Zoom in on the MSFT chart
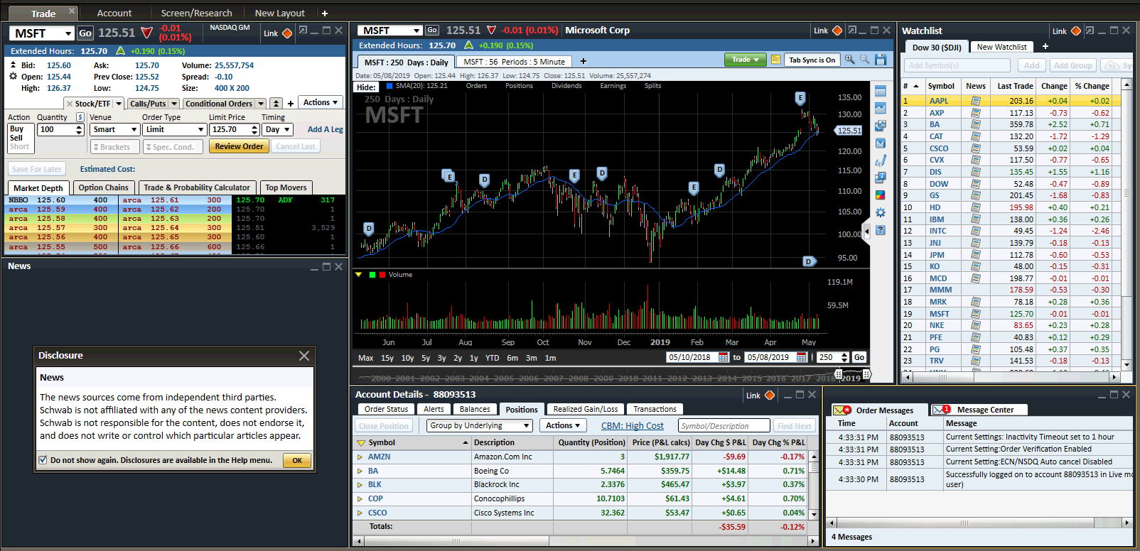The height and width of the screenshot is (551, 1140). [849, 60]
